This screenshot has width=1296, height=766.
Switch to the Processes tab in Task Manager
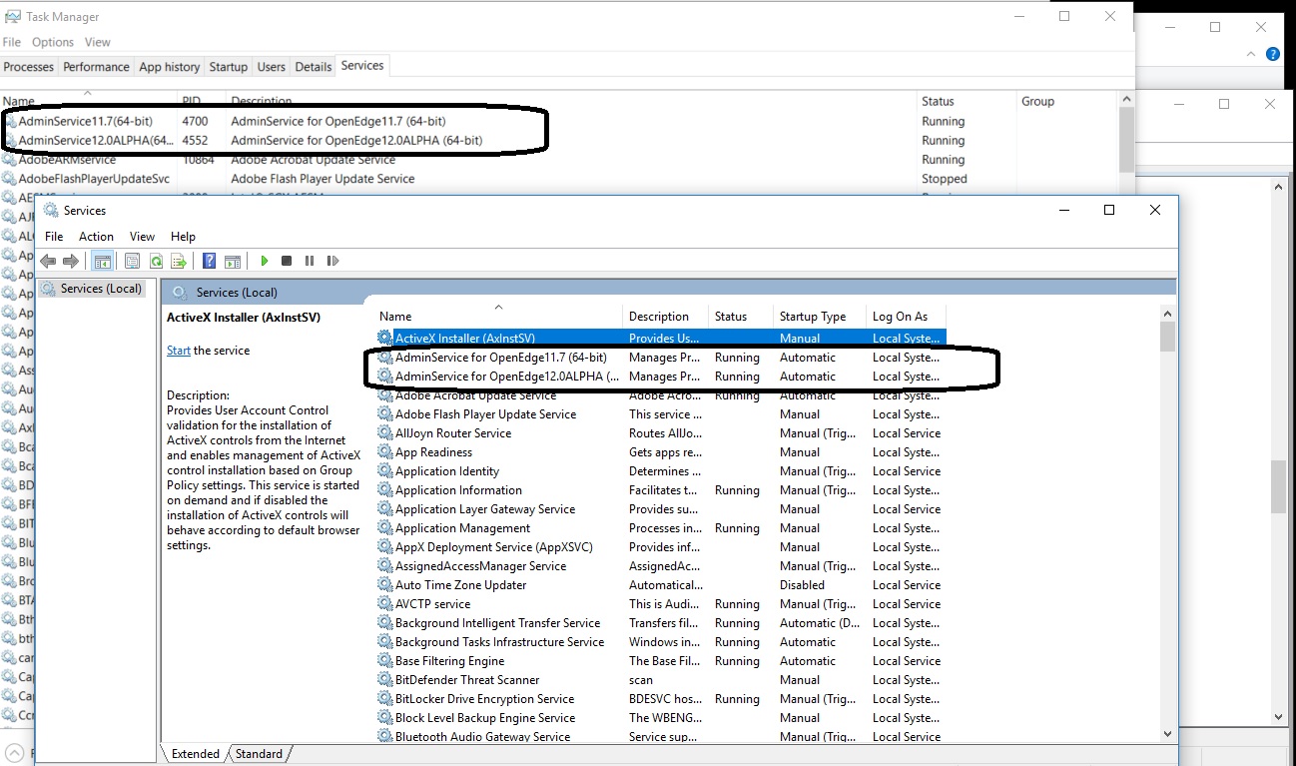[x=28, y=66]
